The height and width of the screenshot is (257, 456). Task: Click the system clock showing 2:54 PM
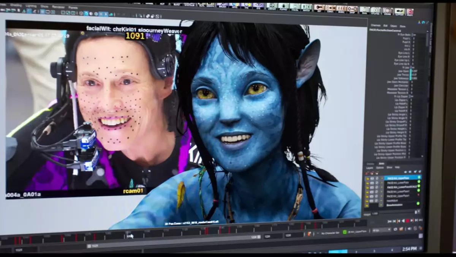click(x=410, y=249)
